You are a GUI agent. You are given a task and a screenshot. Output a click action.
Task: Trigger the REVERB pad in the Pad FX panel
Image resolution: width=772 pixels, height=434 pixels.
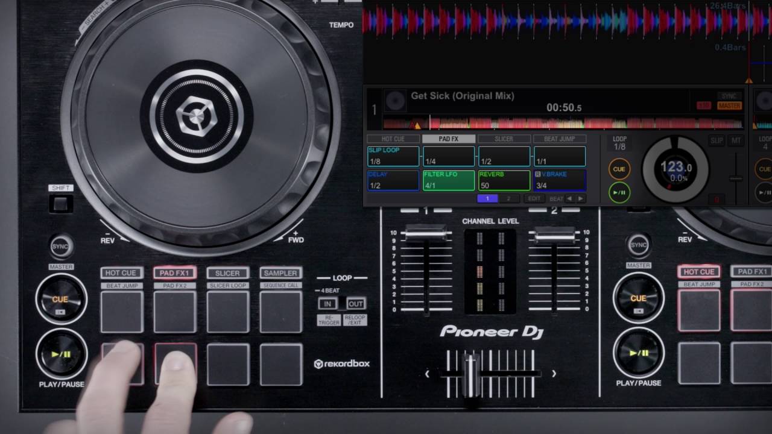[x=504, y=180]
